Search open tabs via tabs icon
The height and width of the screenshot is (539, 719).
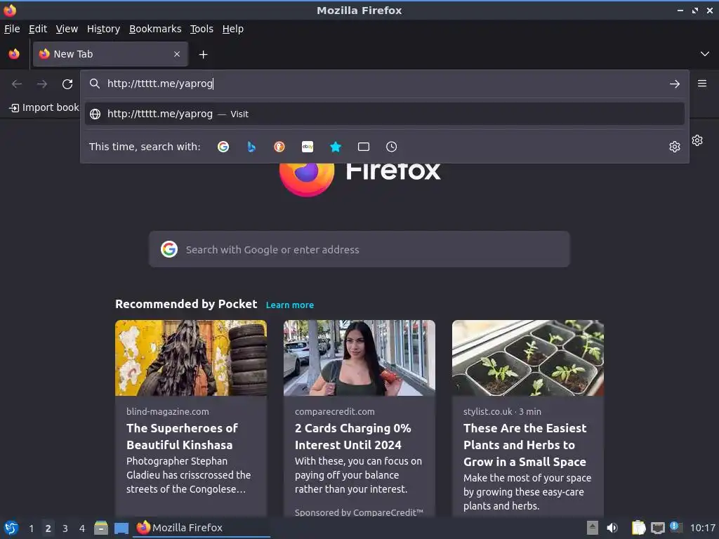[x=364, y=147]
